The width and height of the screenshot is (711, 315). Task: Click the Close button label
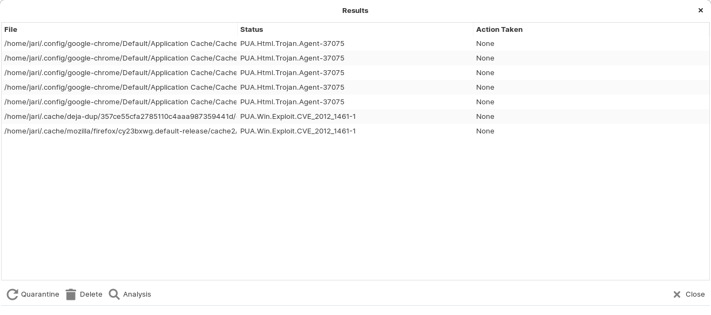695,294
